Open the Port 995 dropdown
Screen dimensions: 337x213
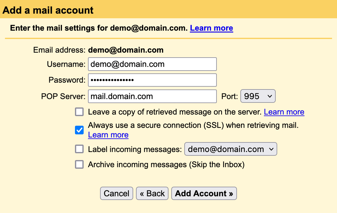[258, 96]
